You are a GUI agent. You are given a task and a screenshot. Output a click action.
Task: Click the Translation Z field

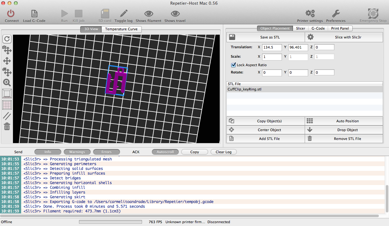pyautogui.click(x=324, y=47)
